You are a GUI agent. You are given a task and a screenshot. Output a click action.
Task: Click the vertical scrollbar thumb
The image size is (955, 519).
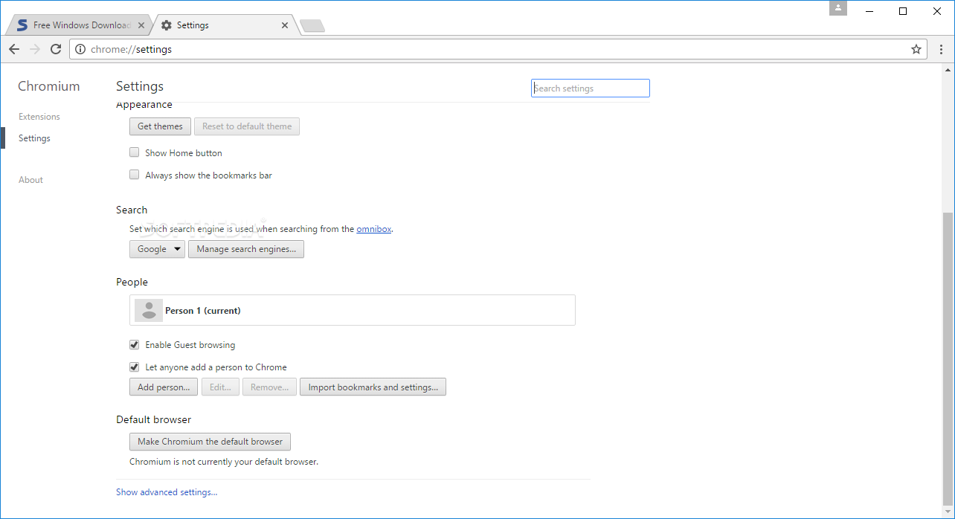(x=948, y=358)
